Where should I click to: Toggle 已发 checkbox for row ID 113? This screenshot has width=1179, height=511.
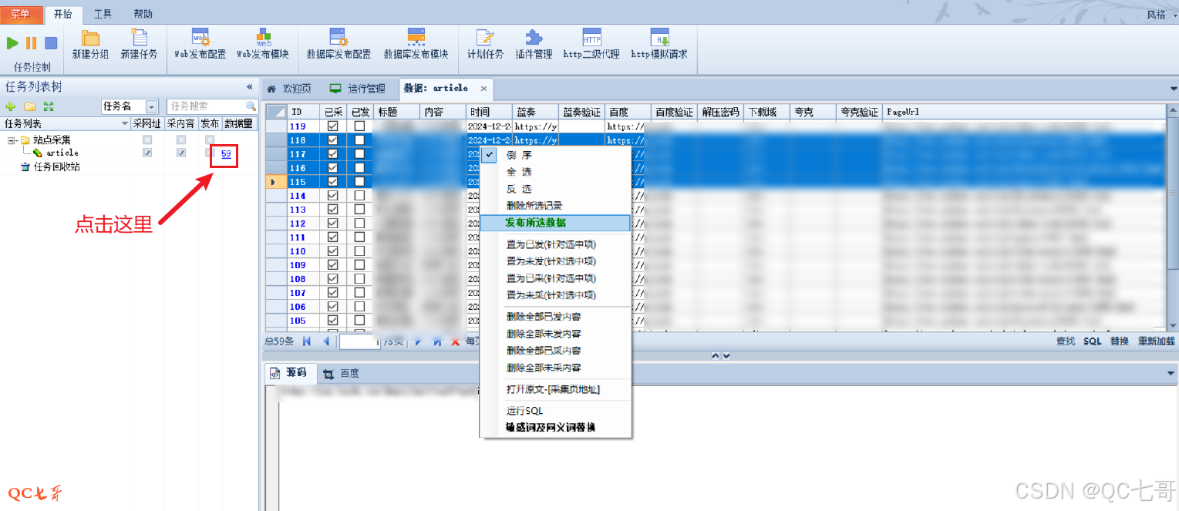click(359, 210)
